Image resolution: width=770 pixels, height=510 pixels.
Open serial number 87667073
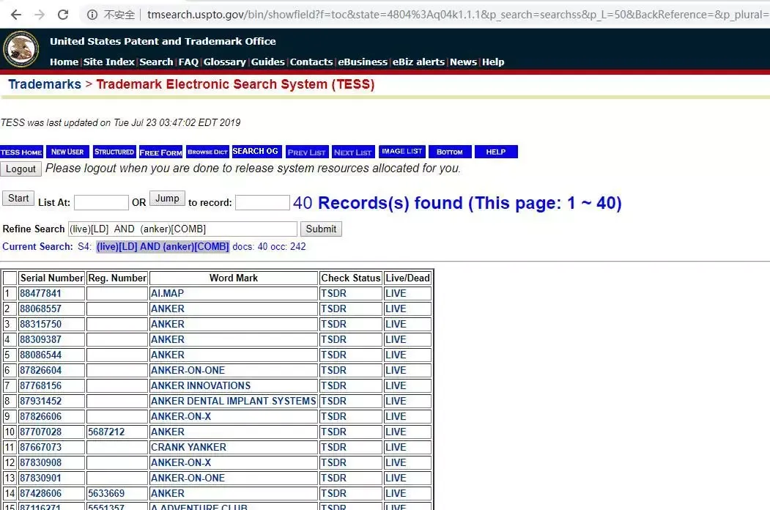click(40, 447)
